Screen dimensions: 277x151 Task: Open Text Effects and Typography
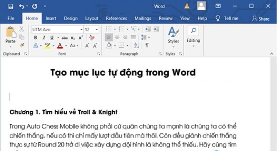36,46
